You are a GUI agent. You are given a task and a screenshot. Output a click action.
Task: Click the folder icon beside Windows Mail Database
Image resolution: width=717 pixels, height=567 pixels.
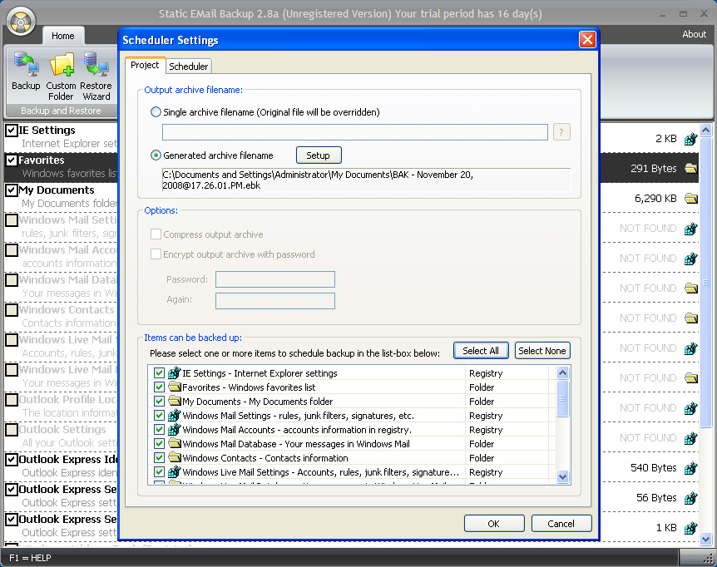(174, 444)
